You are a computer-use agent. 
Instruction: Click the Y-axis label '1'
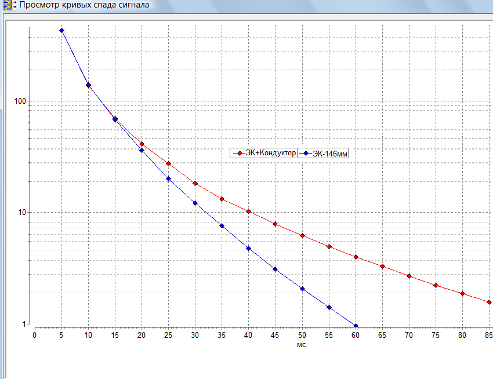24,324
